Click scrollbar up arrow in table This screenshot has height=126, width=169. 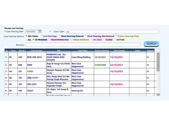tap(158, 54)
